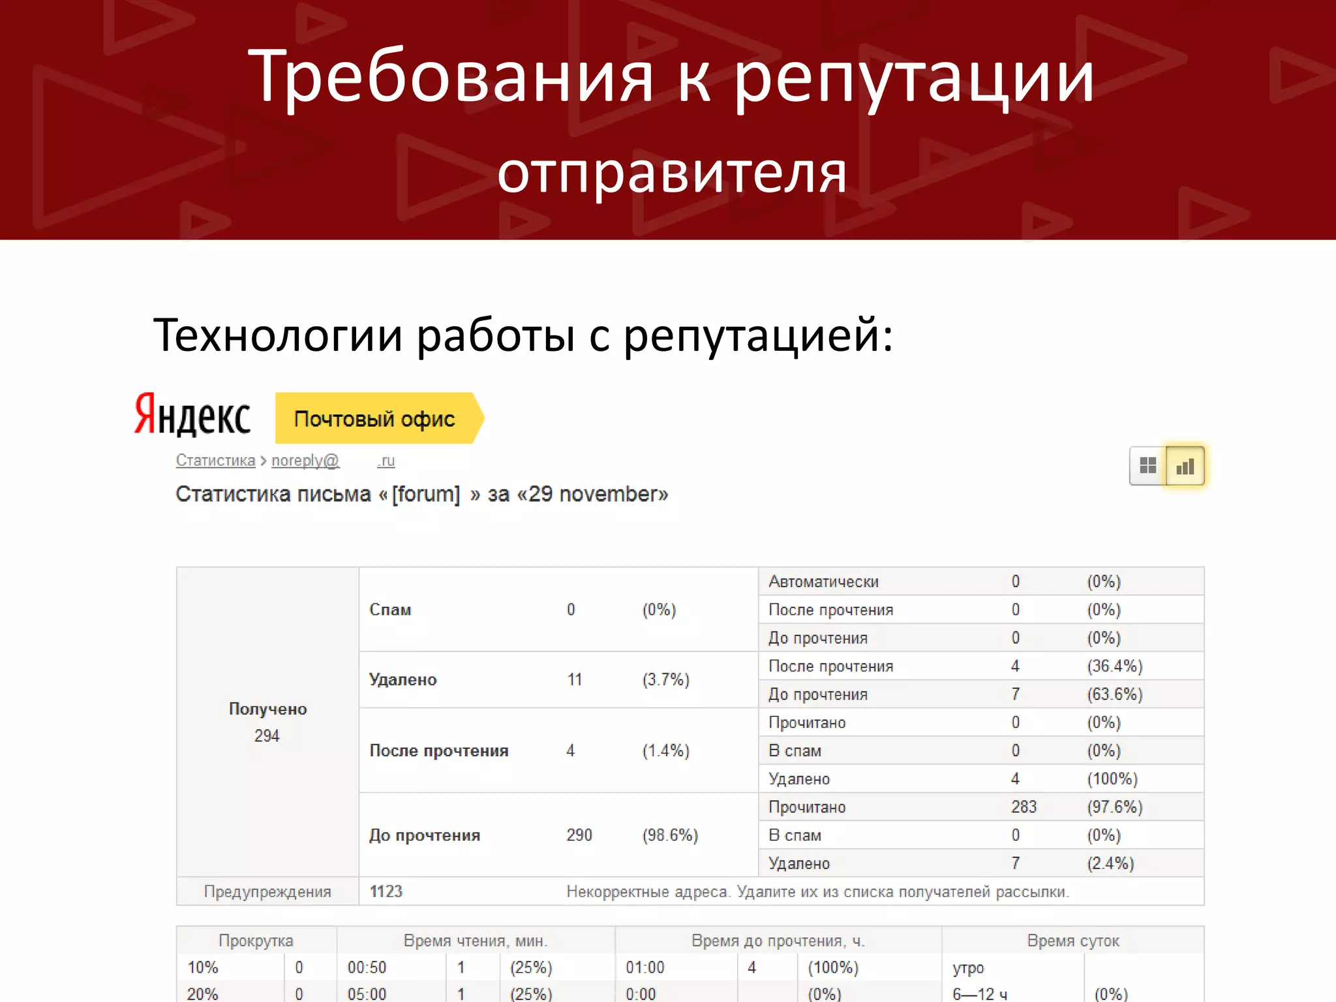Select the Предупреждения label
Screen dimensions: 1336x1002
(267, 892)
